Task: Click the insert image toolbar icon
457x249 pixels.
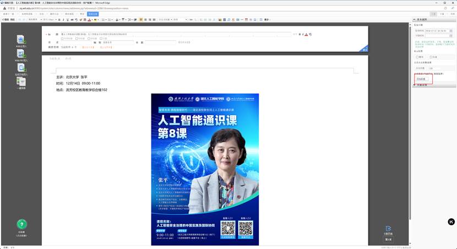Action: pyautogui.click(x=220, y=19)
